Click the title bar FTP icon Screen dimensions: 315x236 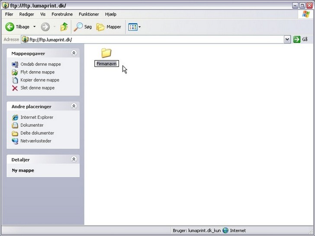[6, 6]
